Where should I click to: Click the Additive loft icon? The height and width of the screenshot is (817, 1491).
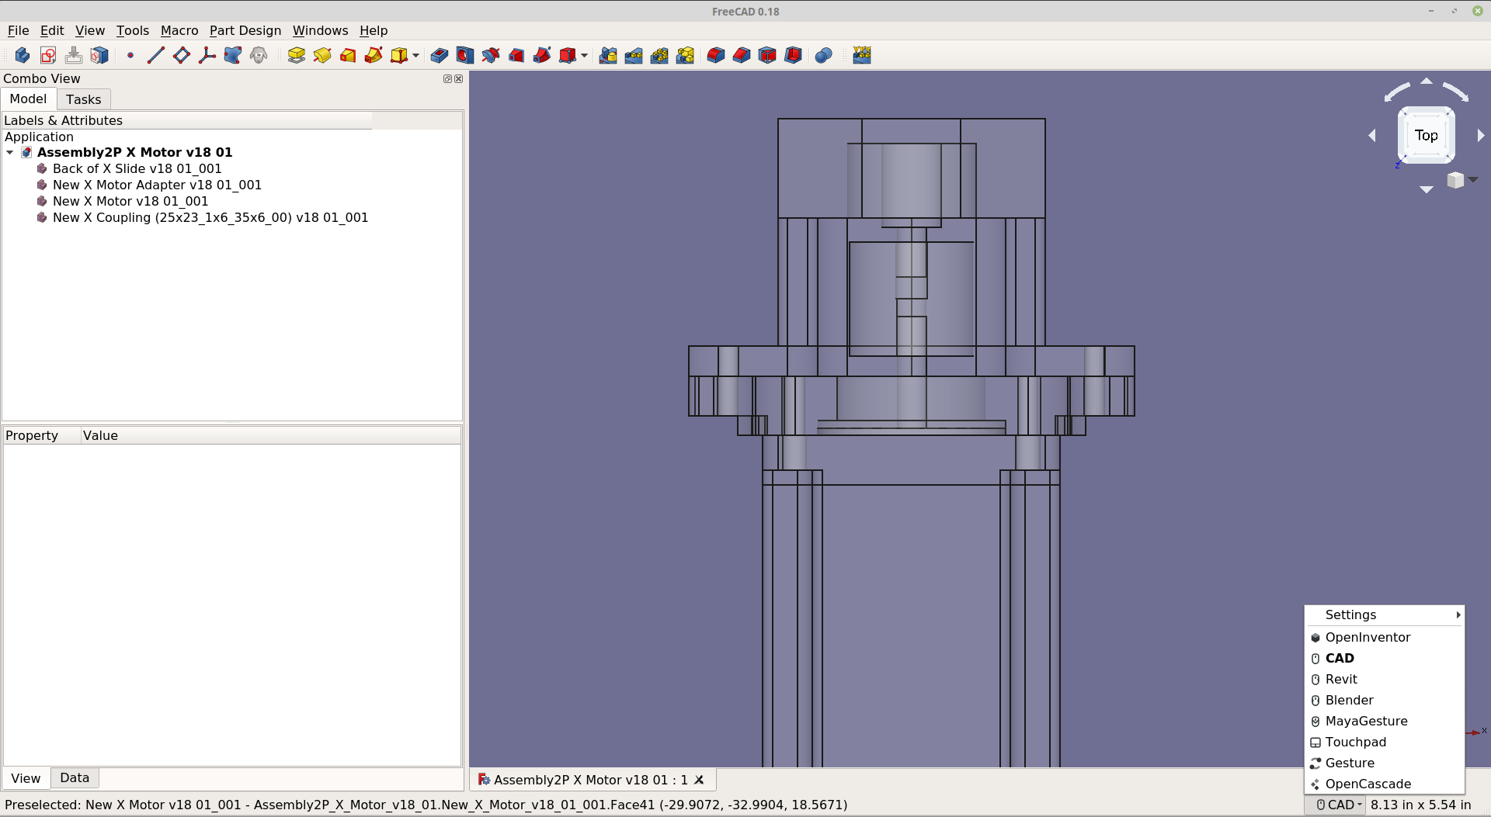click(x=348, y=55)
